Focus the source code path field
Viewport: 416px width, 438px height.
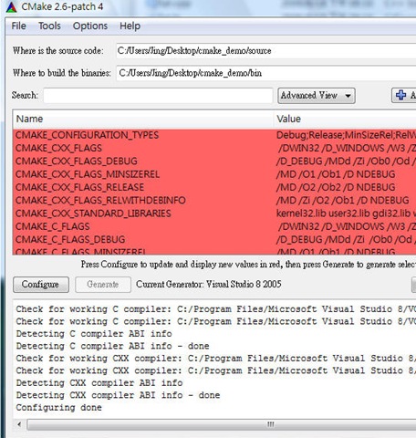[x=265, y=51]
